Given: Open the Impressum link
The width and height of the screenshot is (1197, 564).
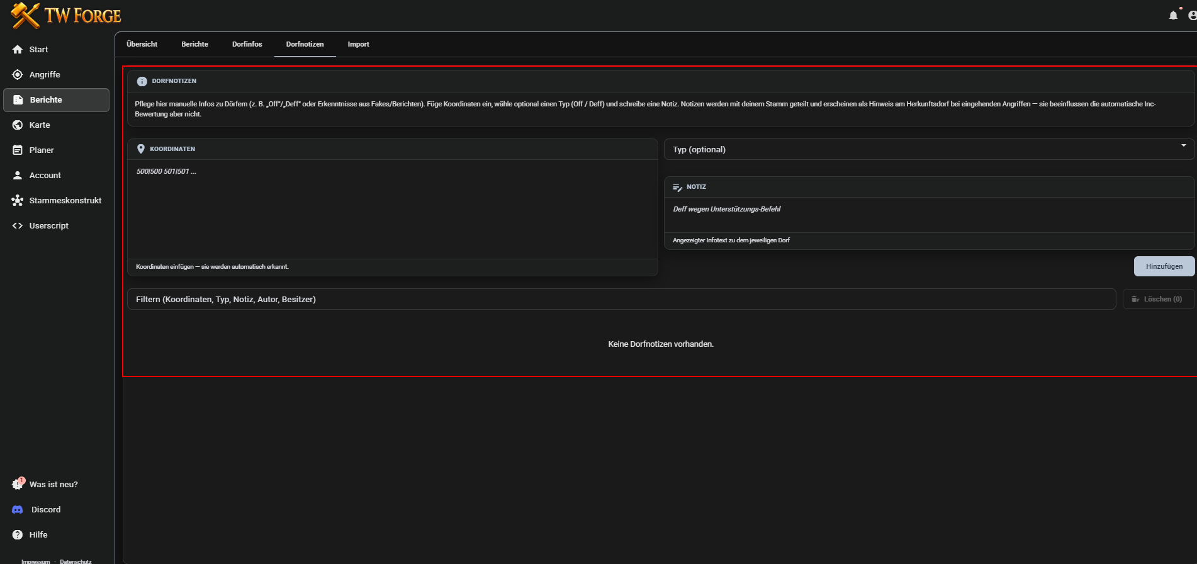Looking at the screenshot, I should click(35, 561).
